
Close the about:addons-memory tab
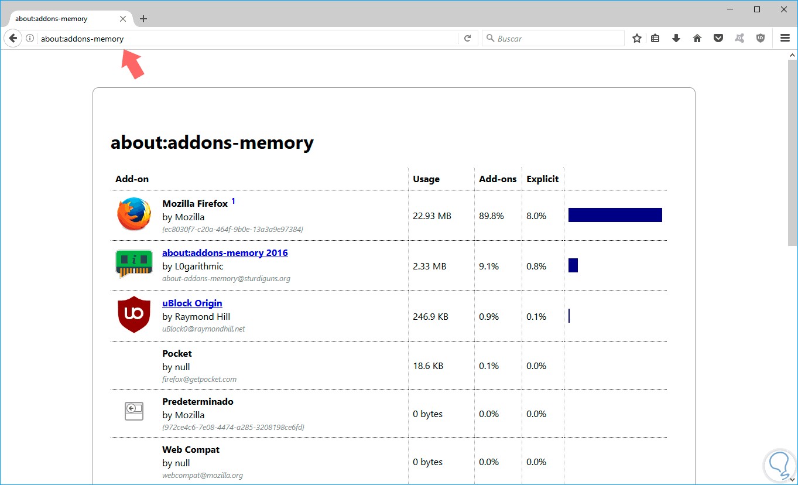[x=123, y=19]
